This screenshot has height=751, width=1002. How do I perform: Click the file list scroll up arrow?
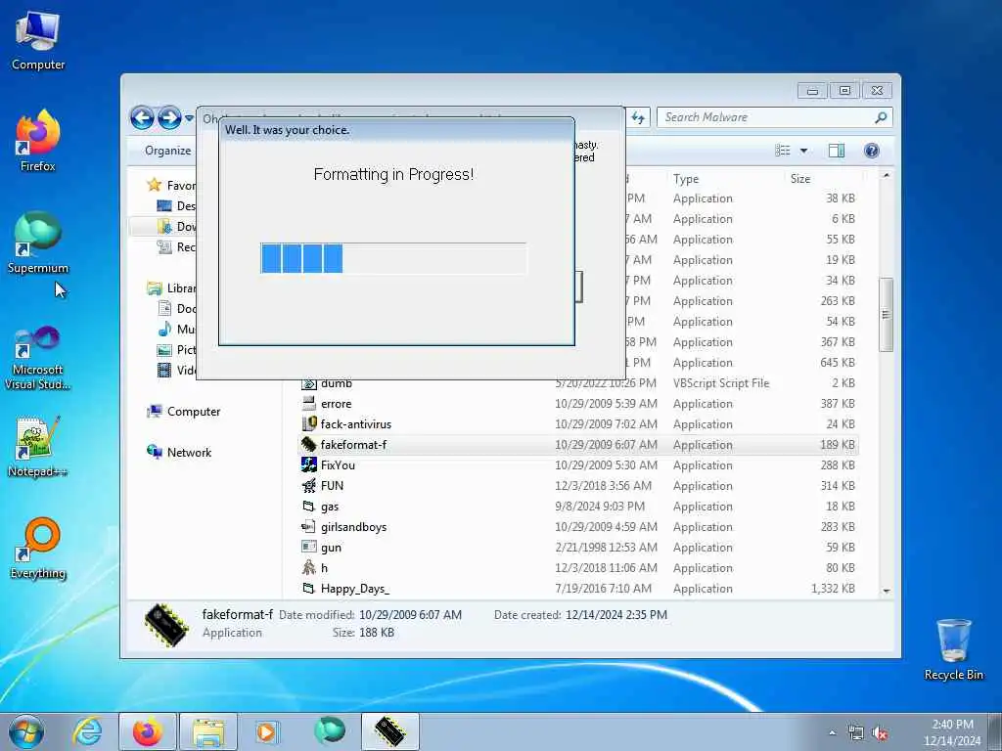coord(886,175)
